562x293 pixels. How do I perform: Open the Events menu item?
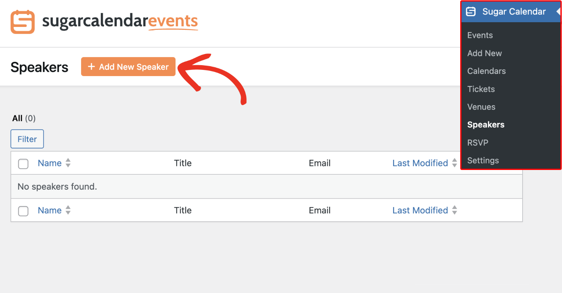tap(480, 35)
